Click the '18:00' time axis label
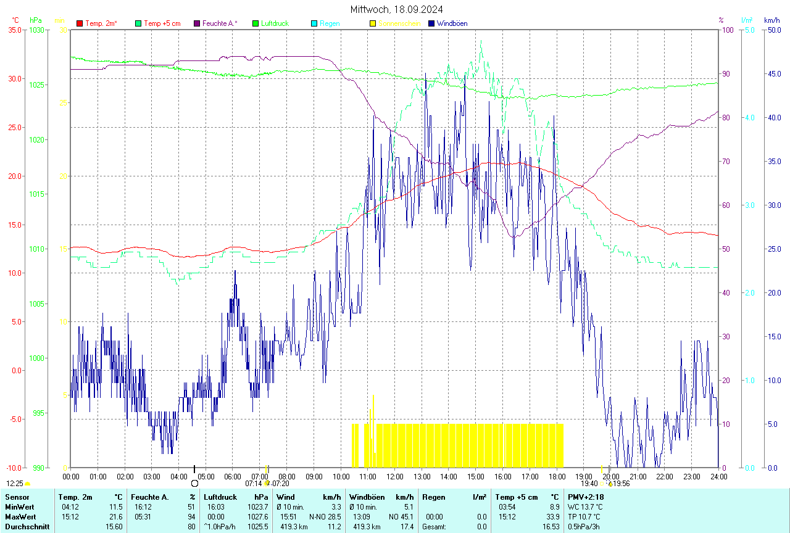 point(557,476)
